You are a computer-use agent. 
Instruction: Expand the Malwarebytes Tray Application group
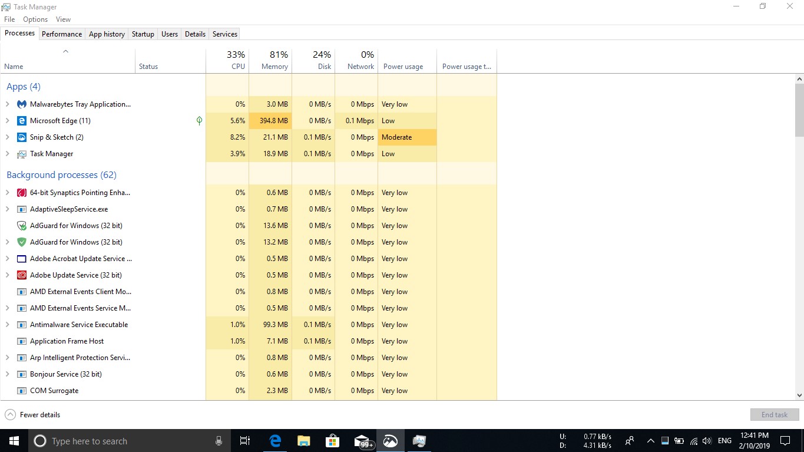click(7, 104)
